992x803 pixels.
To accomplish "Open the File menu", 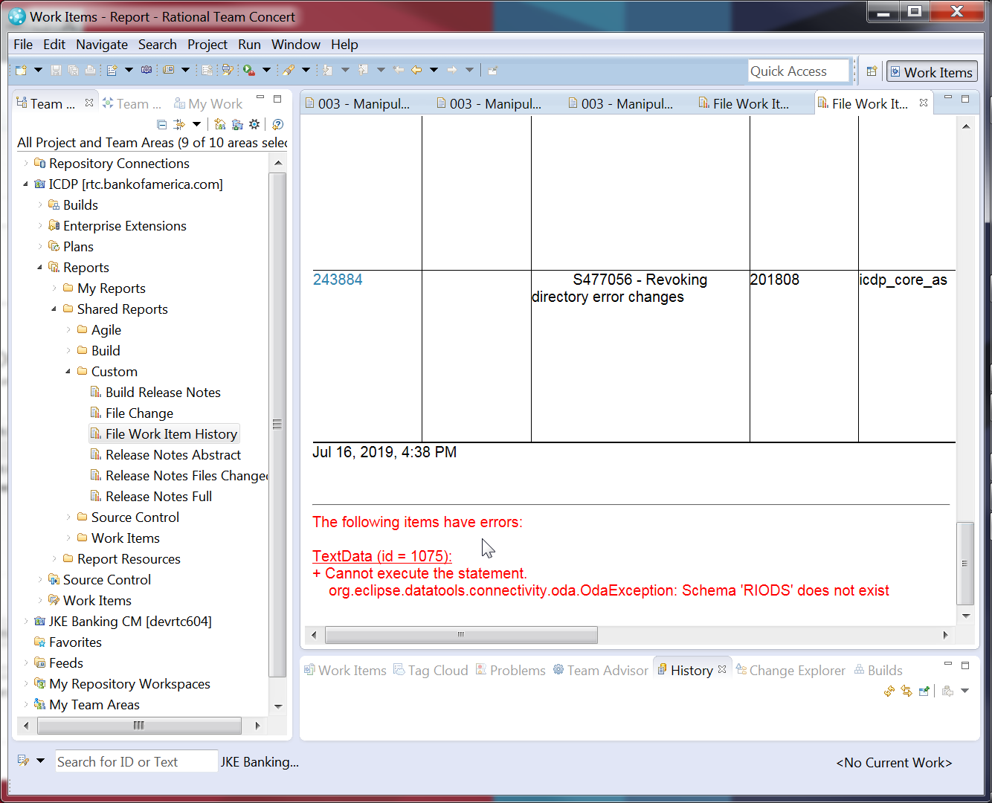I will (23, 44).
